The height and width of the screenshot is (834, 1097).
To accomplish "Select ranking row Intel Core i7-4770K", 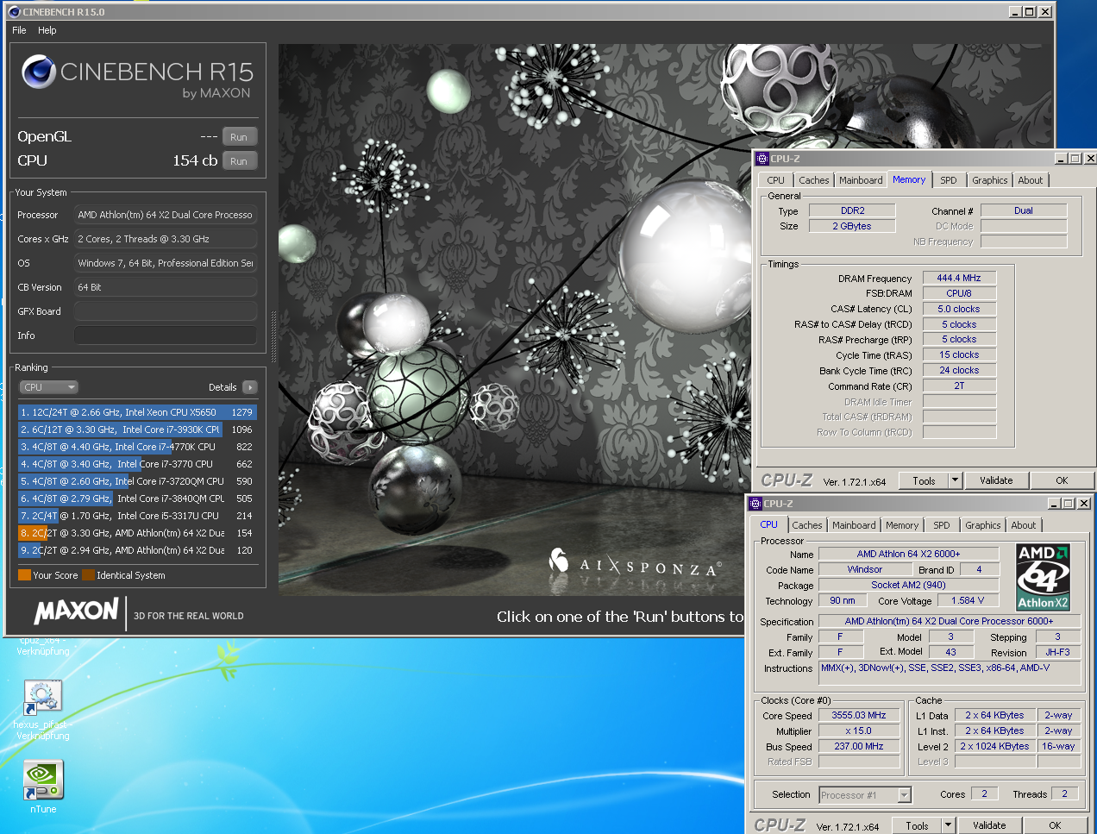I will (137, 447).
